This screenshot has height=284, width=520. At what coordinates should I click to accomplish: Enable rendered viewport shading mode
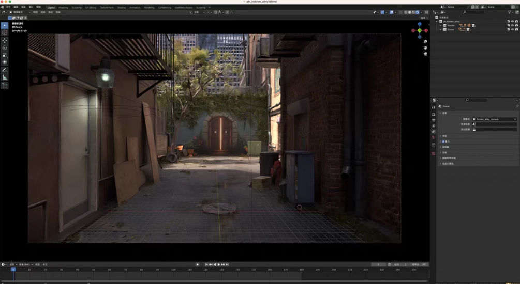coord(418,12)
